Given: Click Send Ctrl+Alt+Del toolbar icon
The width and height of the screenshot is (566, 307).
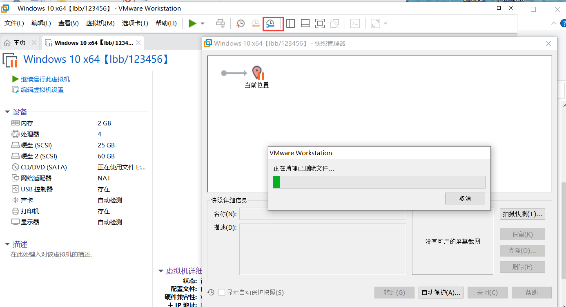Looking at the screenshot, I should click(x=221, y=24).
